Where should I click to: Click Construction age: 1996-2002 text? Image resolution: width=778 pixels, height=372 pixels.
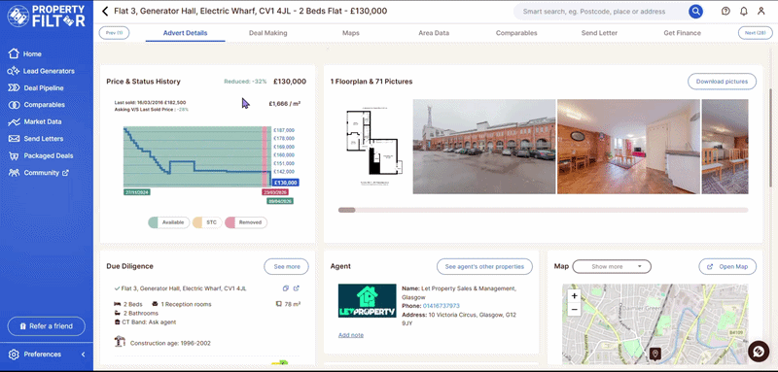pyautogui.click(x=170, y=343)
